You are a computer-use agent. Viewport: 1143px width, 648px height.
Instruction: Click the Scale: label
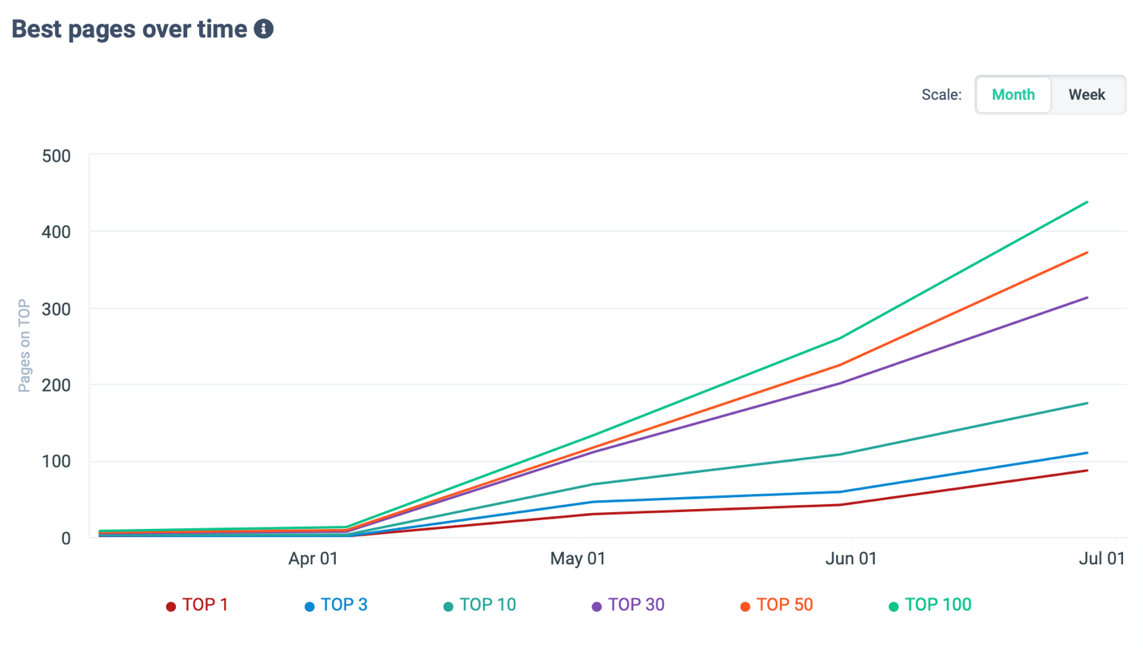941,94
